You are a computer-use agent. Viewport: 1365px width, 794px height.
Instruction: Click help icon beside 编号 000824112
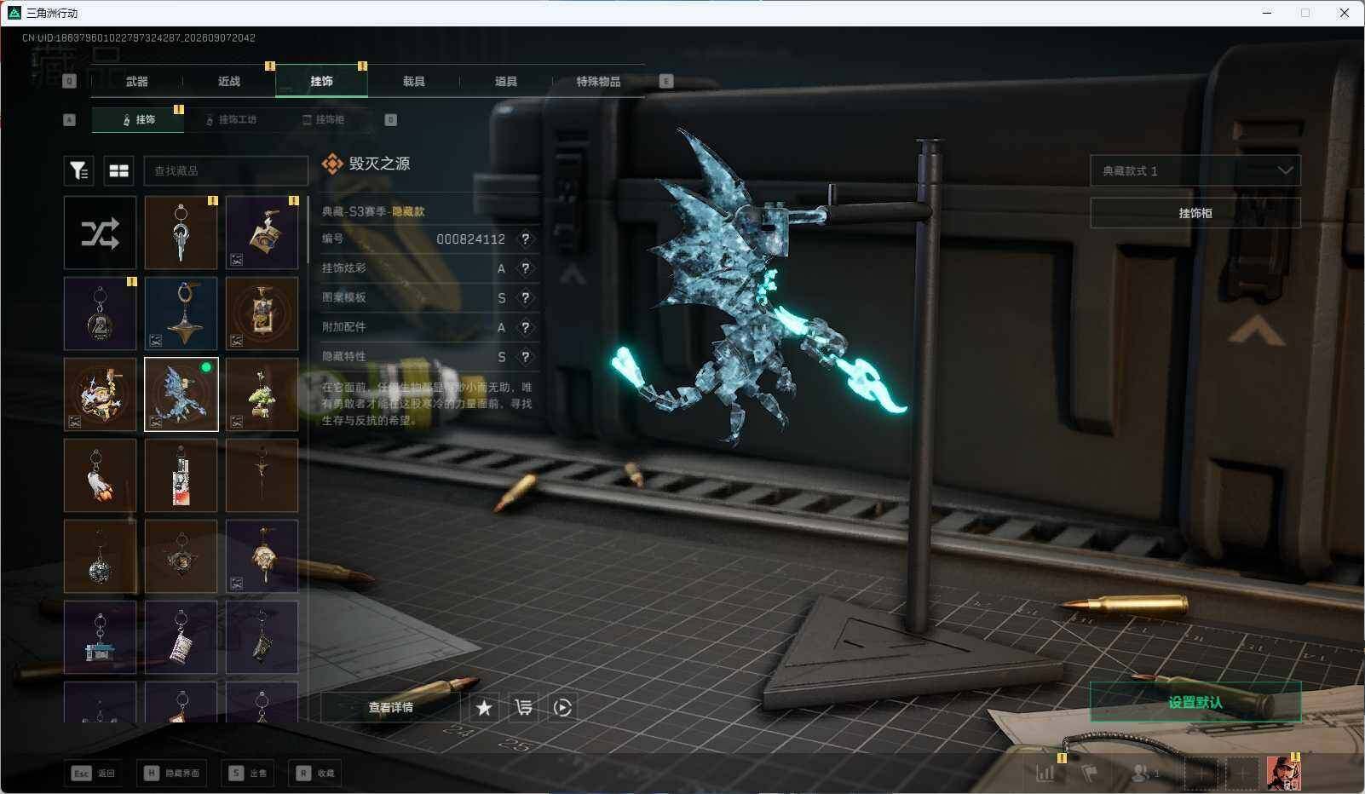[526, 239]
